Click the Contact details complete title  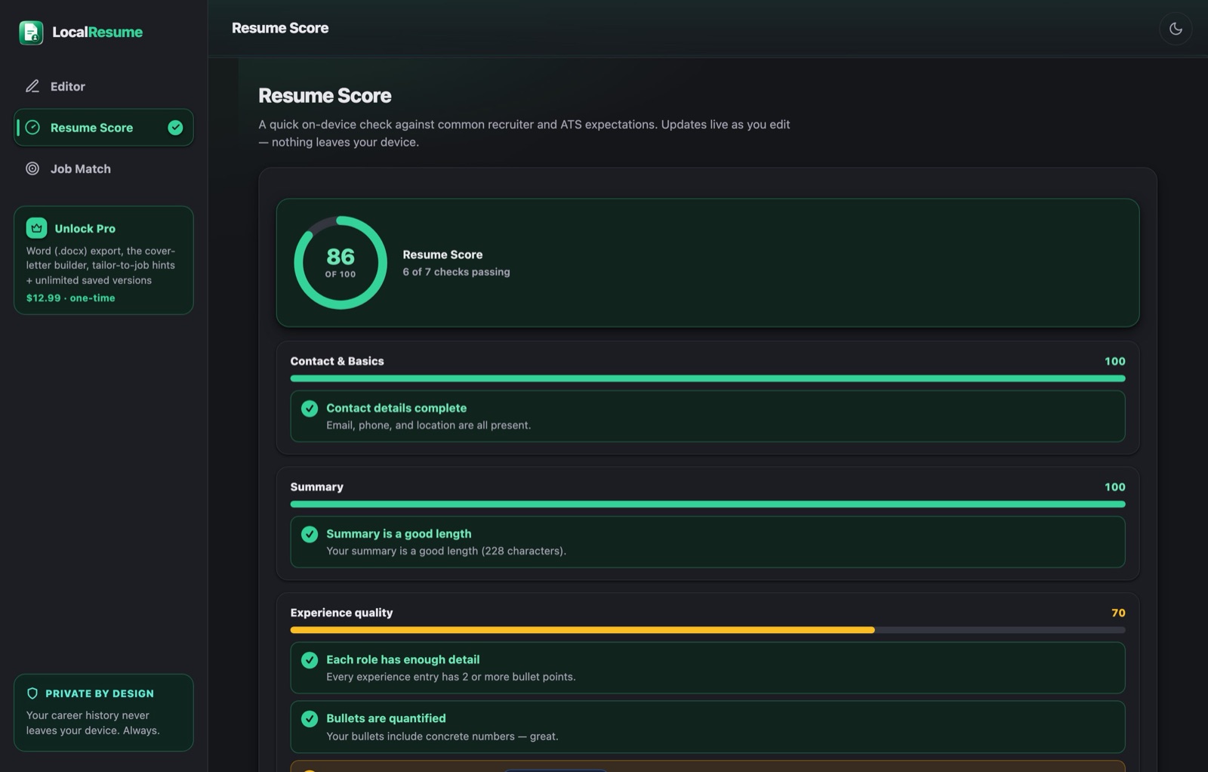pyautogui.click(x=396, y=408)
